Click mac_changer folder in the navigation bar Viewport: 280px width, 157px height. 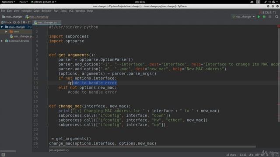click(x=12, y=17)
